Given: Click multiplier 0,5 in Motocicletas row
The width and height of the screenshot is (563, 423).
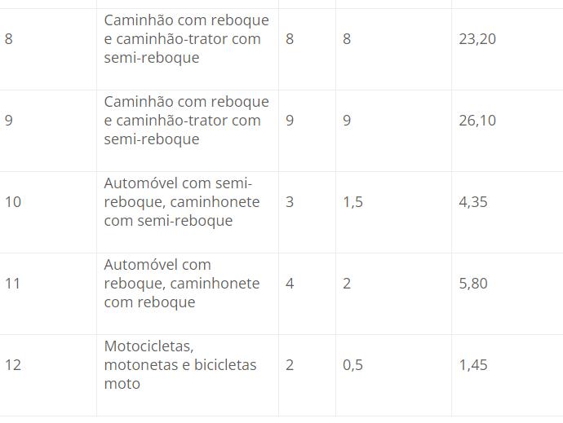Looking at the screenshot, I should [352, 365].
